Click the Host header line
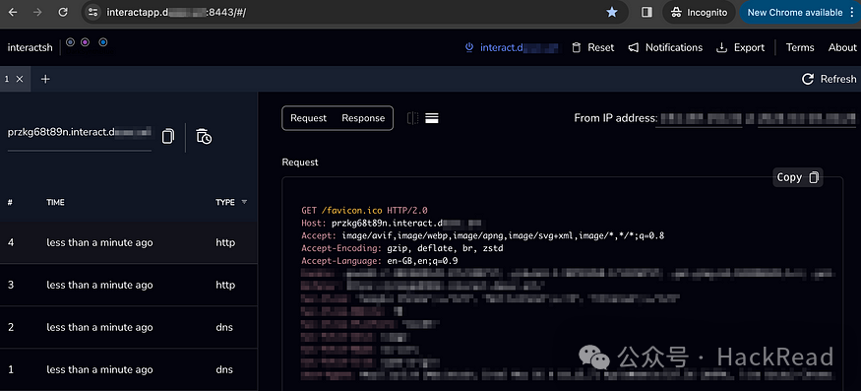Viewport: 861px width, 391px height. [x=392, y=224]
